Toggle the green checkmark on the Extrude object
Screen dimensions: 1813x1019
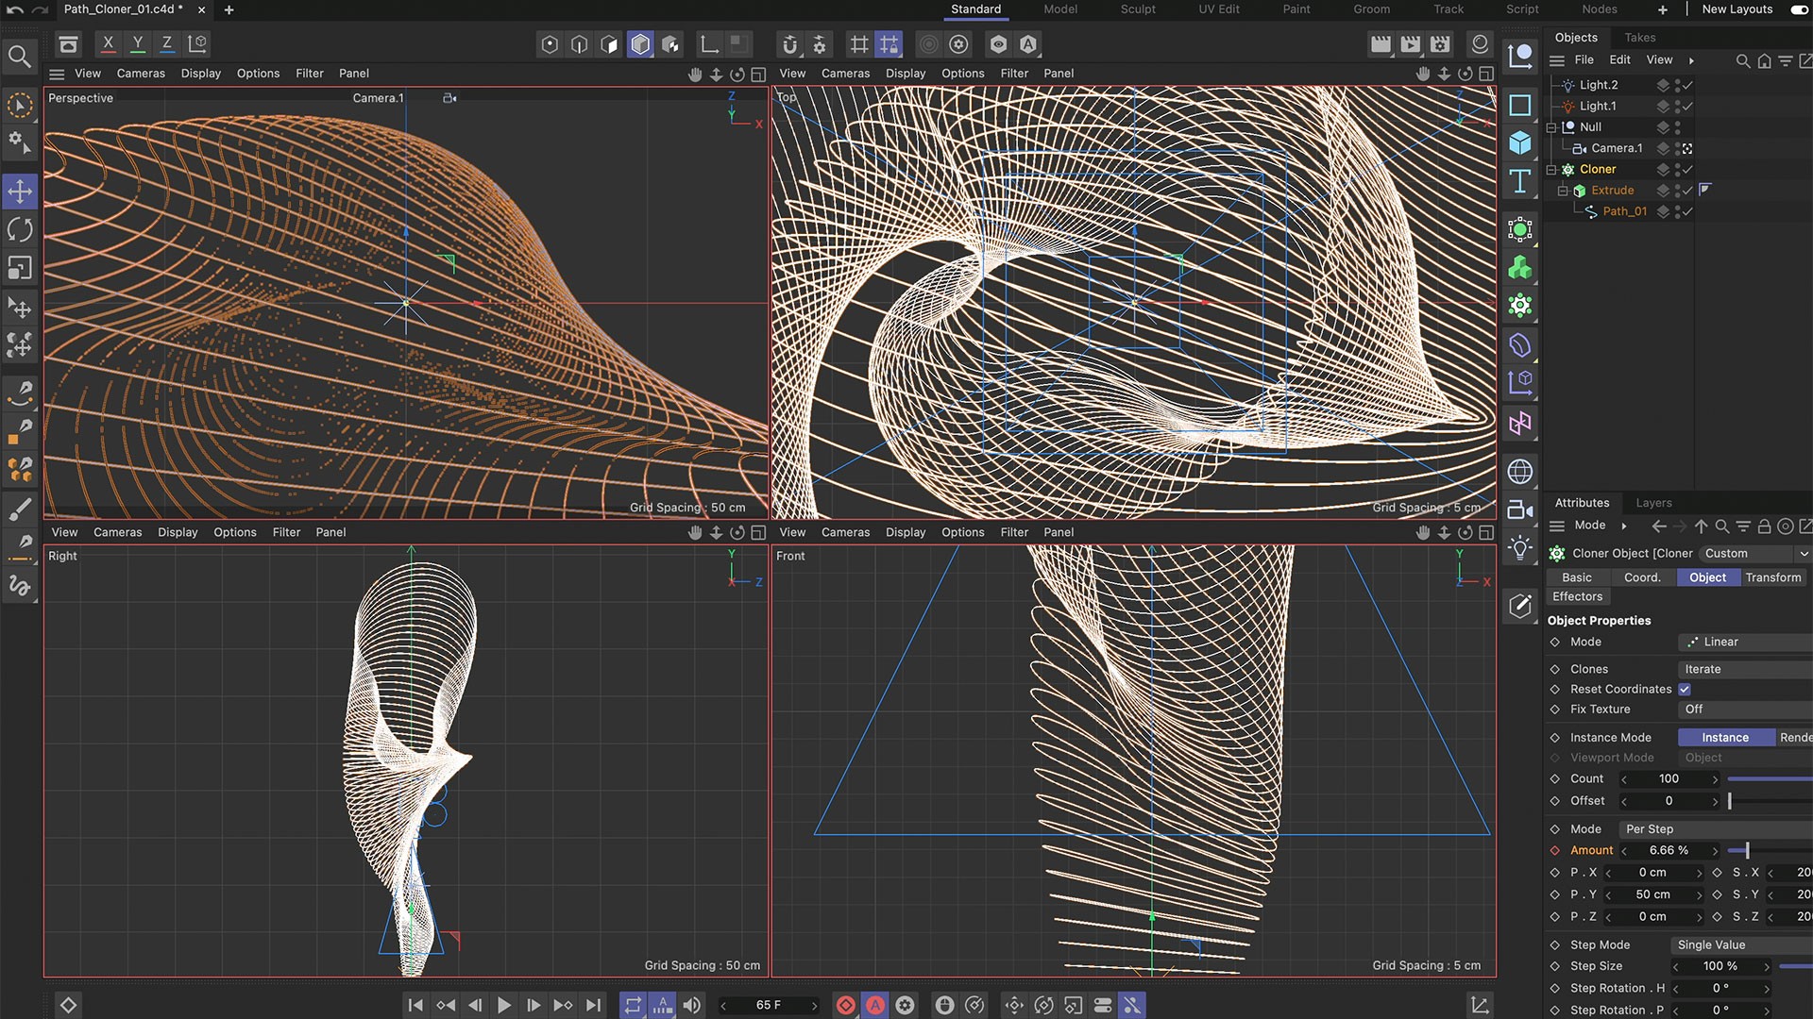[1687, 190]
